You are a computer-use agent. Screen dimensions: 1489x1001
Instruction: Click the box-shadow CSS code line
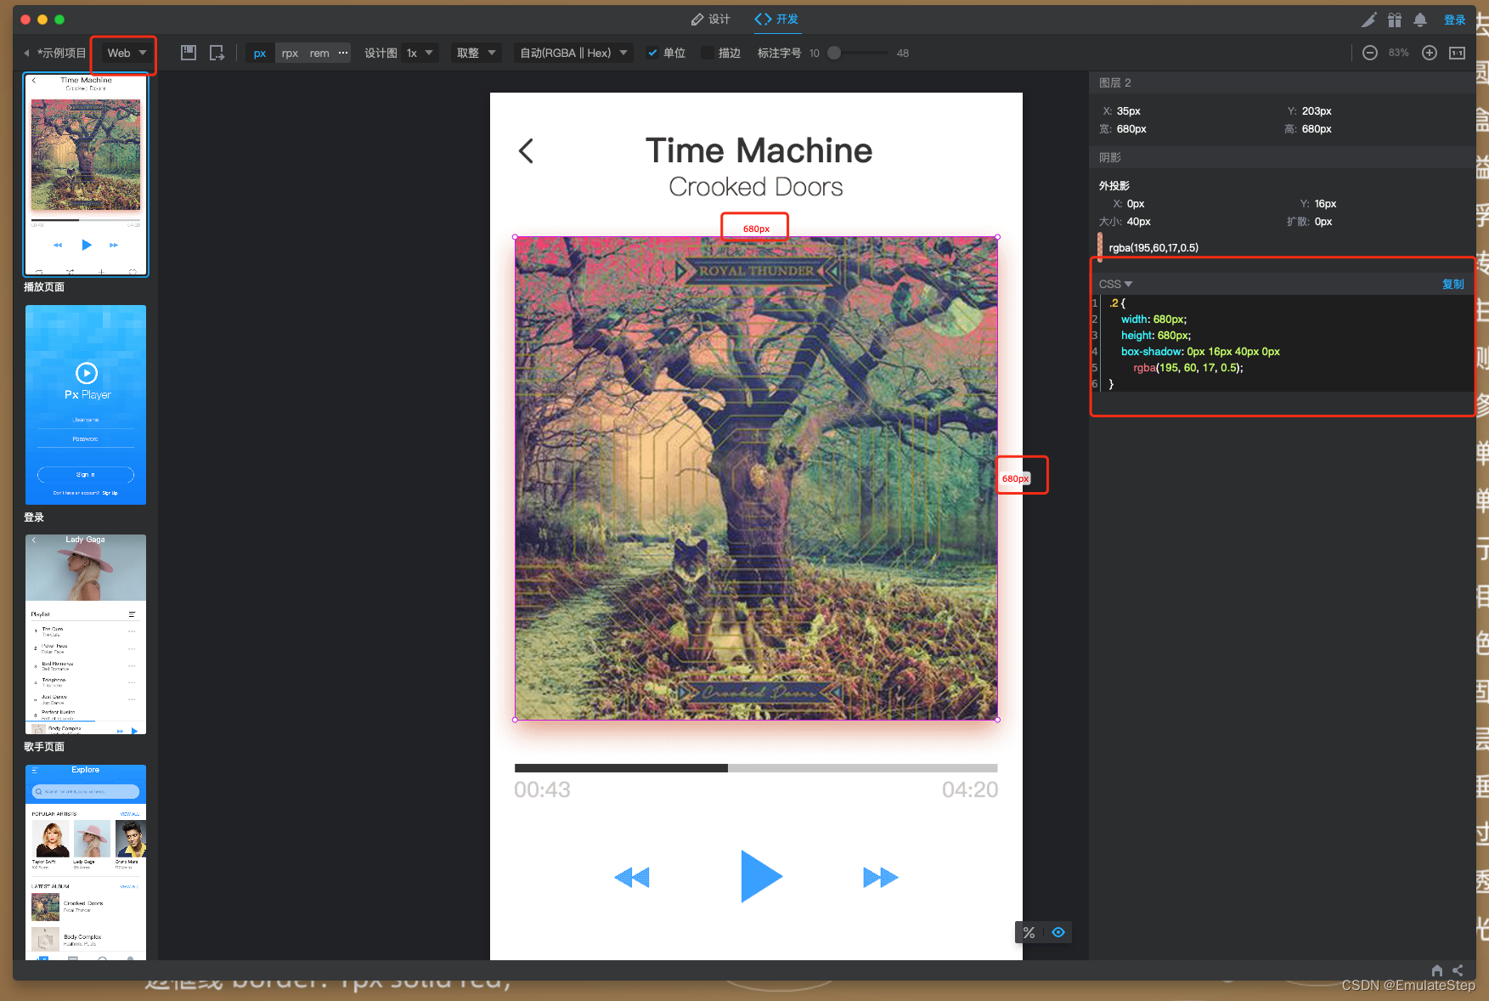1200,352
